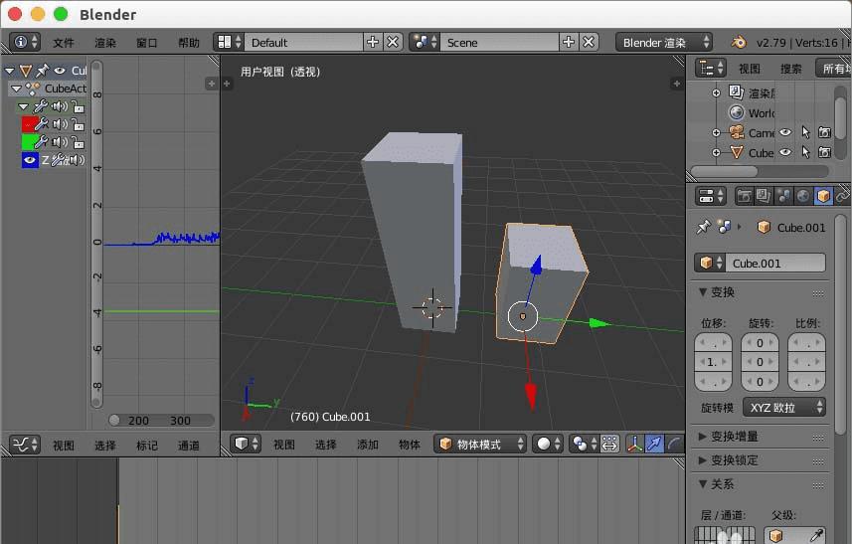The image size is (852, 544).
Task: Open the 文件 menu
Action: point(64,43)
